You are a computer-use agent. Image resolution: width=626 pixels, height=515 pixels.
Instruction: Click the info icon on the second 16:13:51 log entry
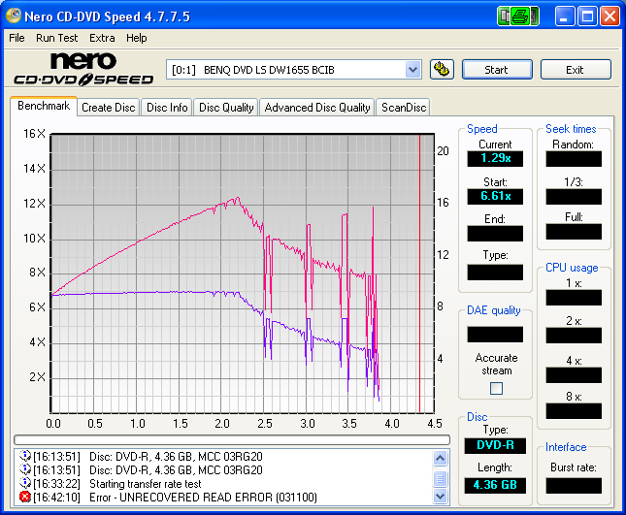tap(25, 469)
